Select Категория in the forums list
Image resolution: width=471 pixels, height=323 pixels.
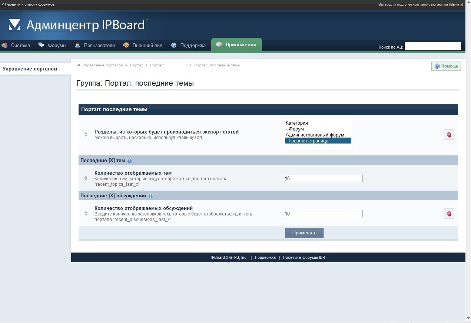[x=297, y=123]
